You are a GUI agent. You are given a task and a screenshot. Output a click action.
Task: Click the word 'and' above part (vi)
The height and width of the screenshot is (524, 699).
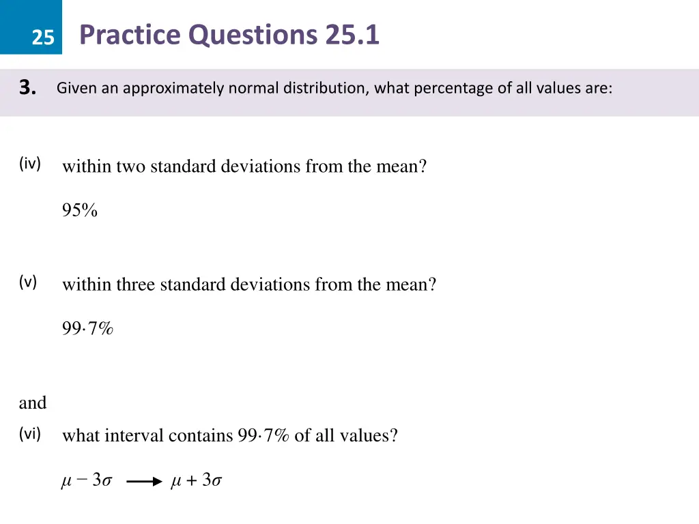33,403
